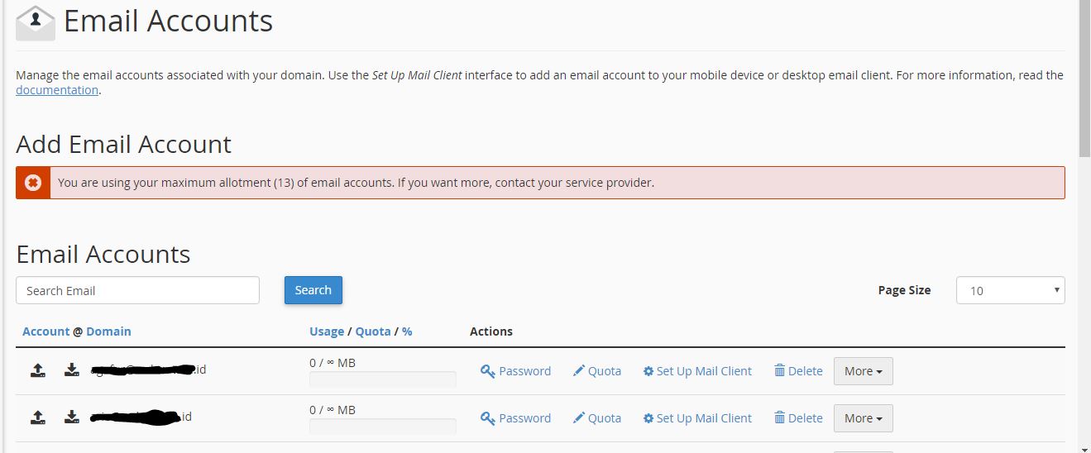Open the documentation link
The height and width of the screenshot is (453, 1091).
[x=57, y=90]
